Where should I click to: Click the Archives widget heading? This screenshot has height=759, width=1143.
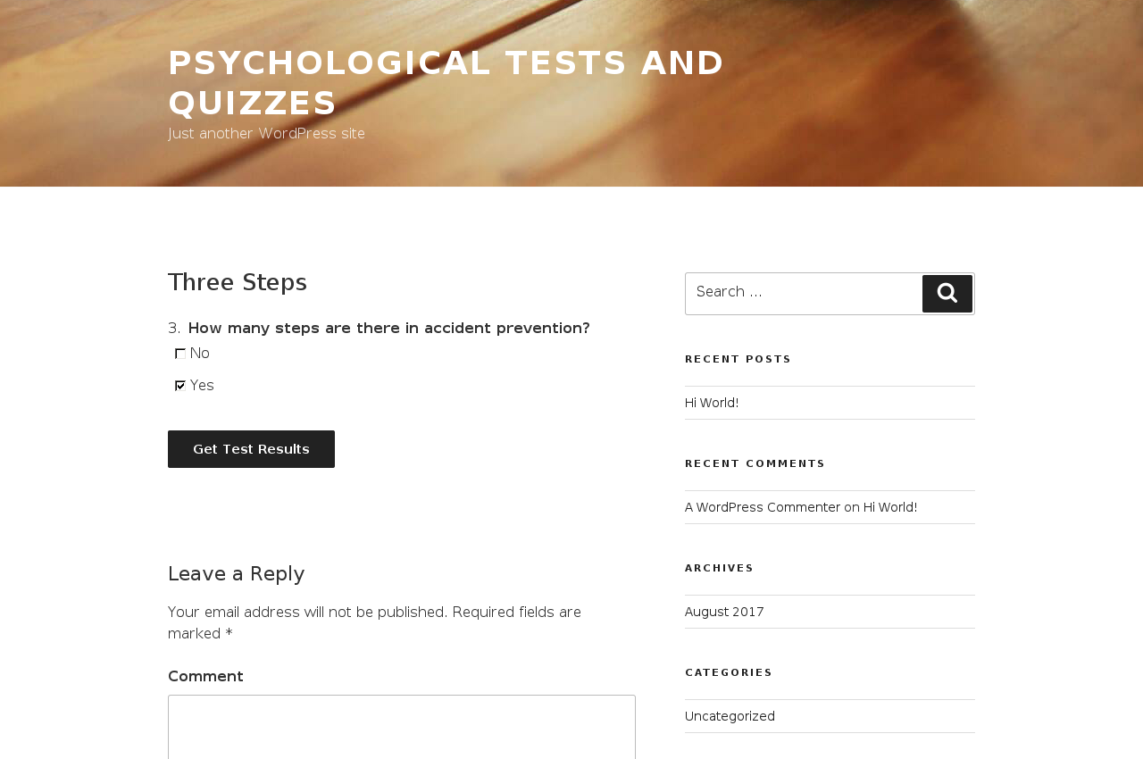[720, 568]
